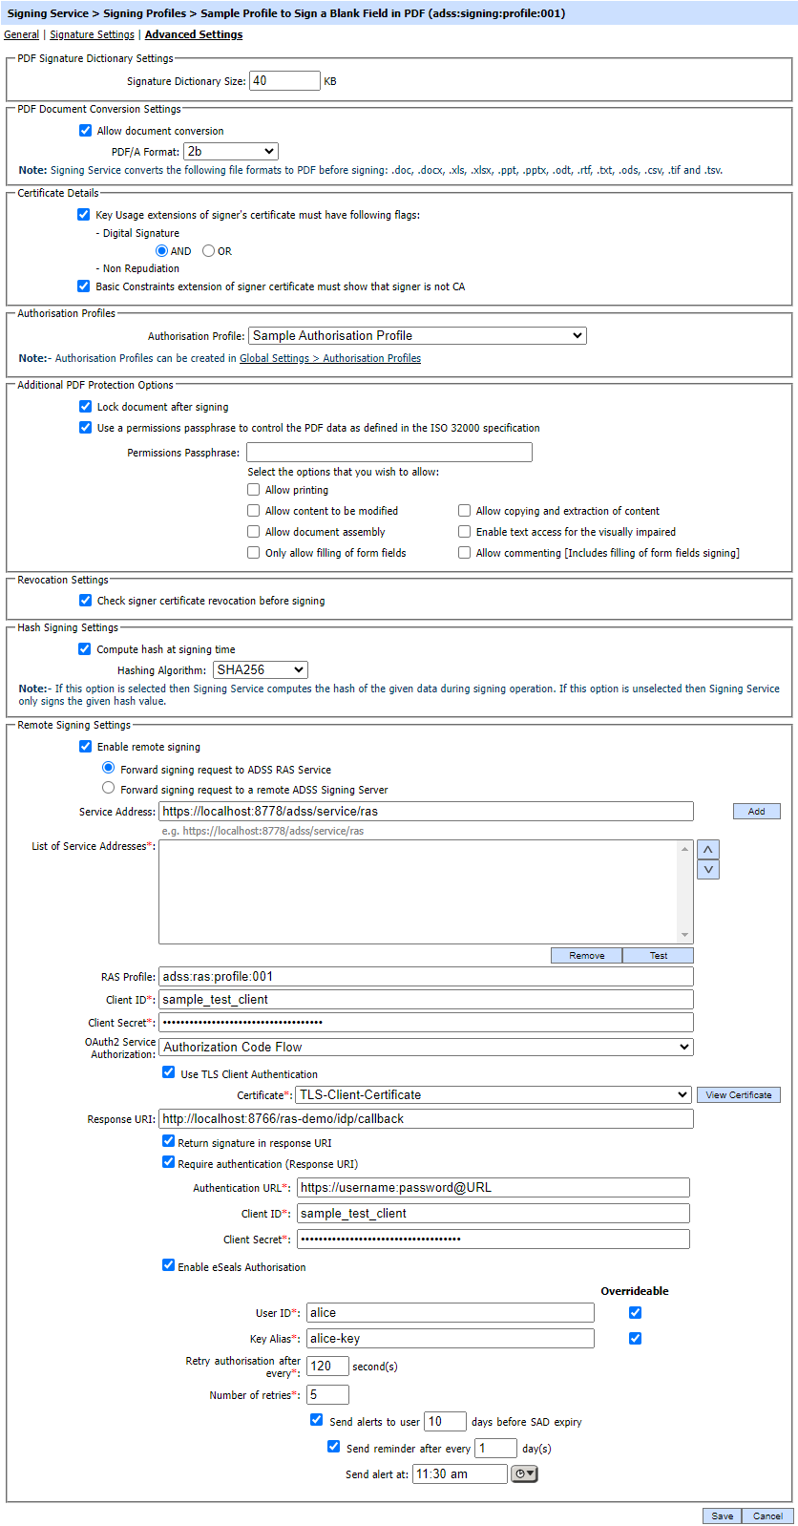
Task: Click the Send alert at time field
Action: 460,1473
